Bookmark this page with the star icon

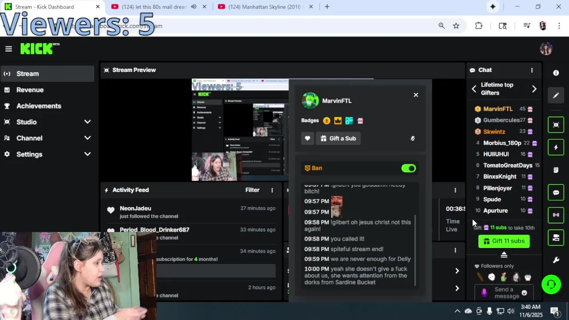click(456, 26)
